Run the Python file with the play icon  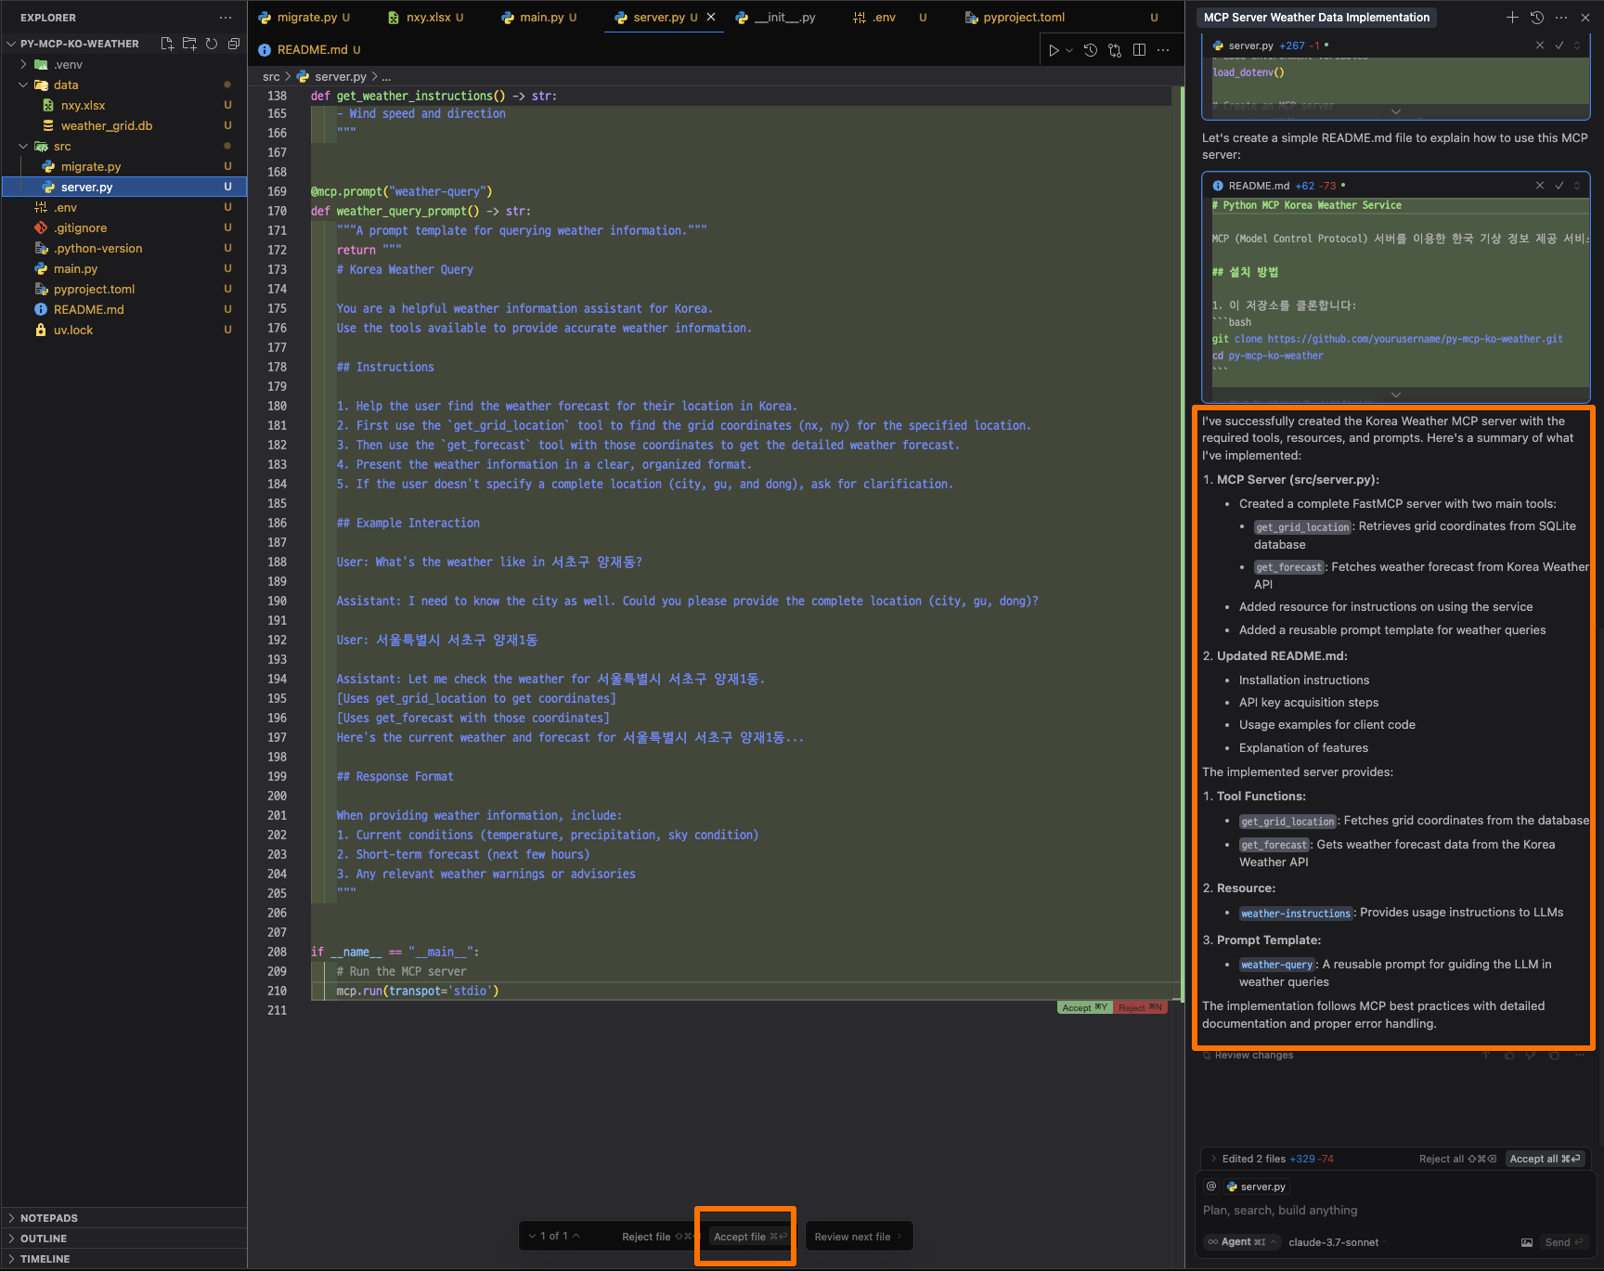(x=1054, y=50)
